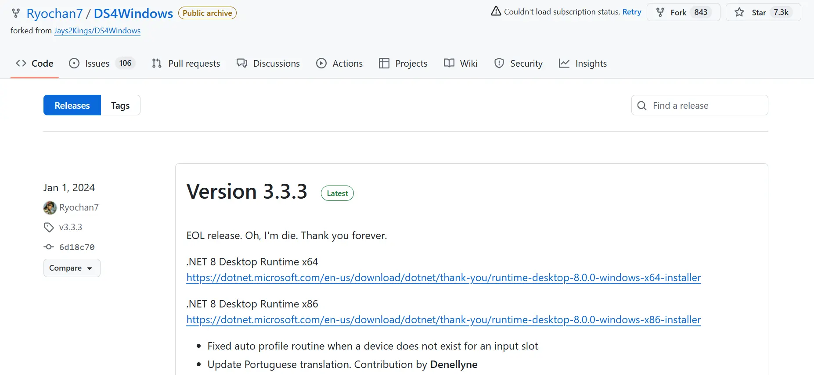Star the DS4Windows repository
This screenshot has height=375, width=814.
pos(763,12)
